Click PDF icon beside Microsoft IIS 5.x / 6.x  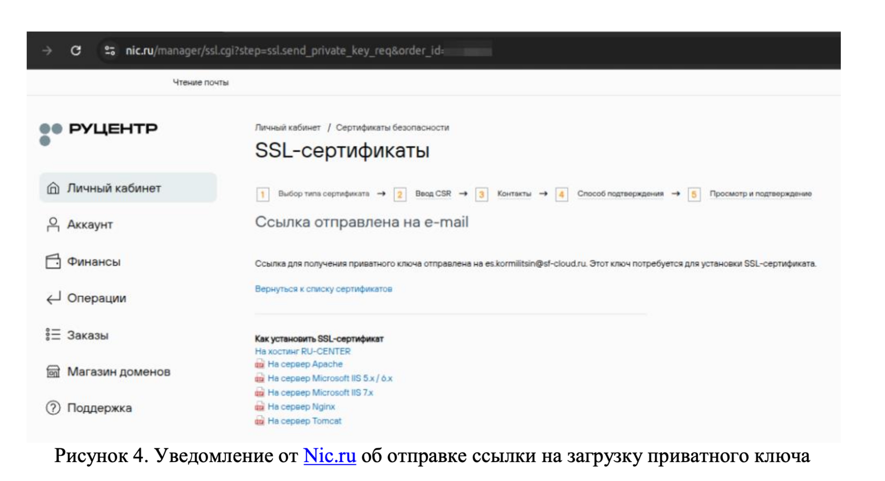(x=260, y=378)
